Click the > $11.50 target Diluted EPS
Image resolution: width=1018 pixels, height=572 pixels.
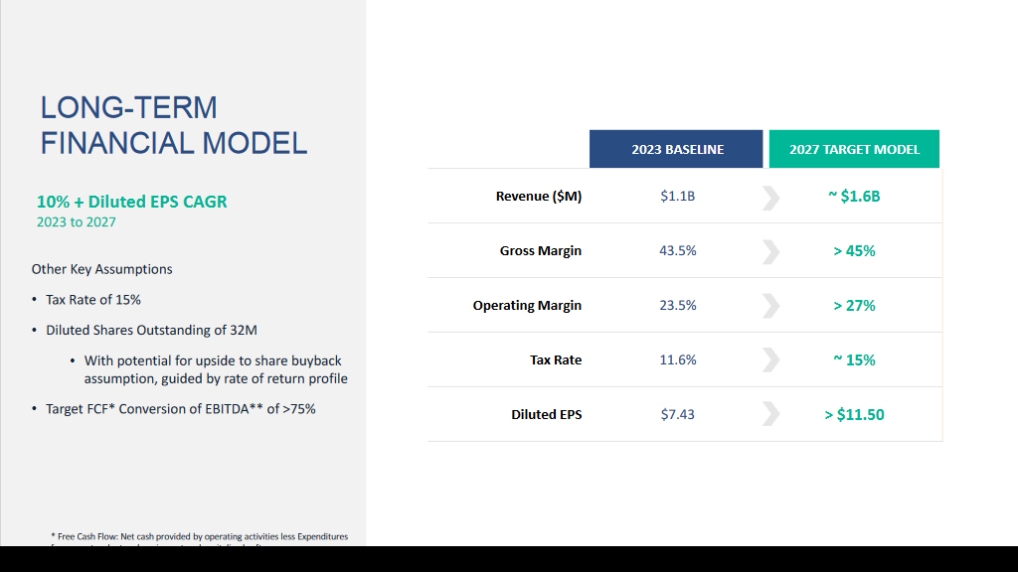pos(854,415)
